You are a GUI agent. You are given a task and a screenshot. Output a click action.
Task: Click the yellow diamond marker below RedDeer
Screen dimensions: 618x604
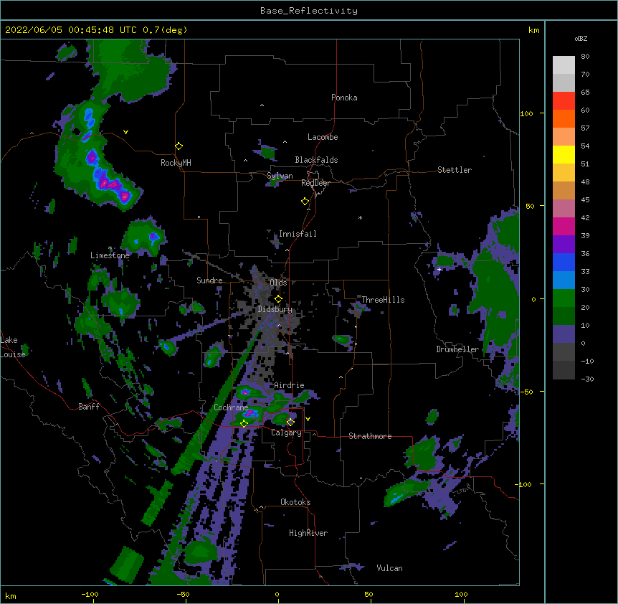tap(305, 202)
